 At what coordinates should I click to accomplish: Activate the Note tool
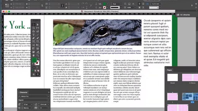pyautogui.click(x=34, y=52)
